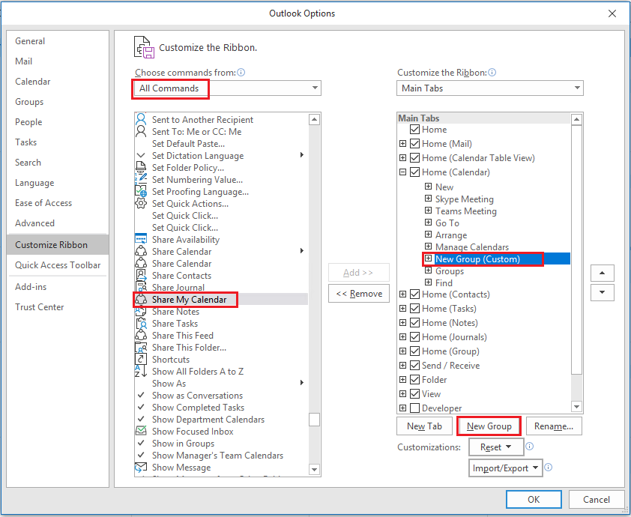Click the Rename... button
This screenshot has width=631, height=517.
(x=554, y=426)
